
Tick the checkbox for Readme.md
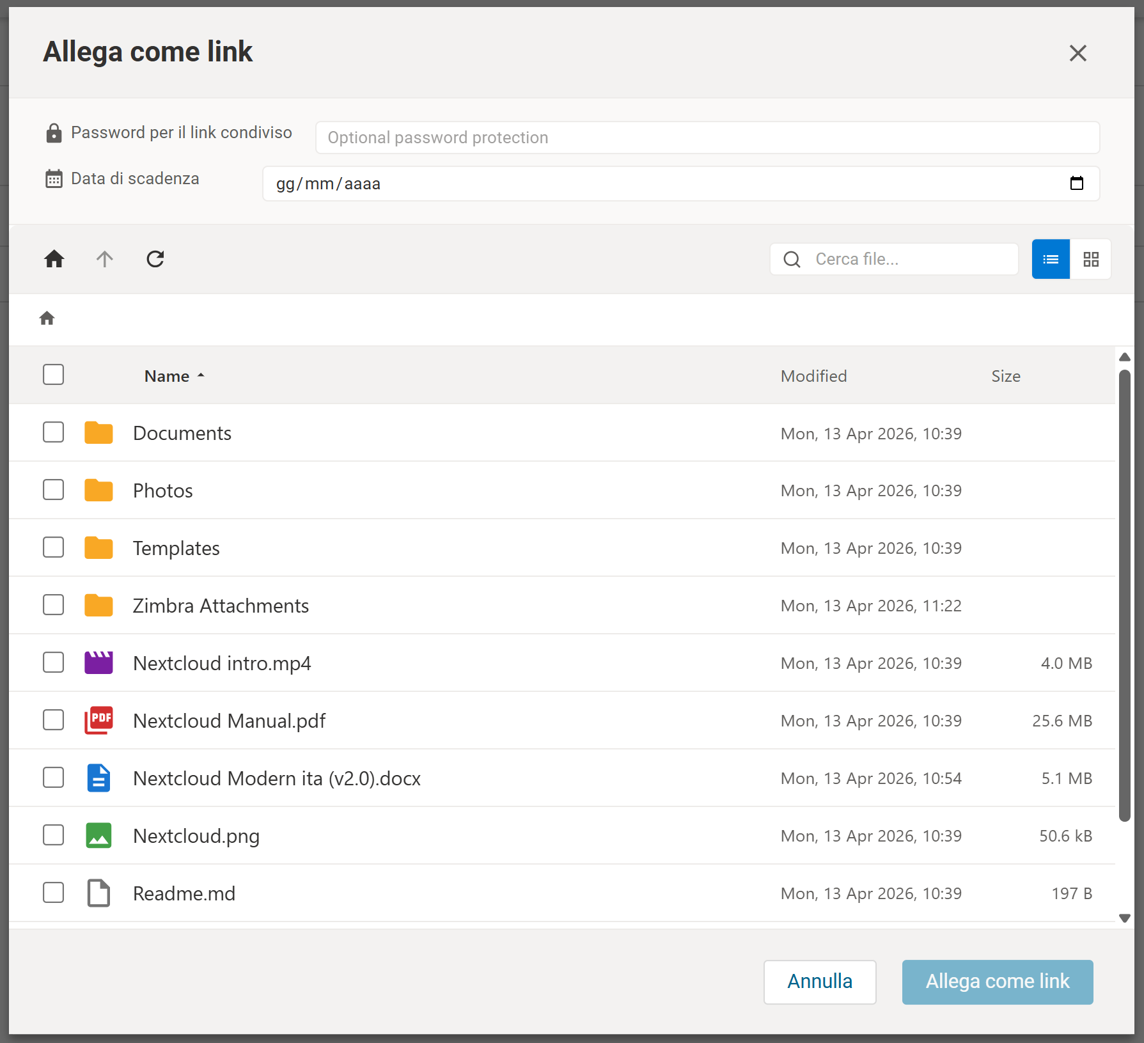tap(54, 893)
